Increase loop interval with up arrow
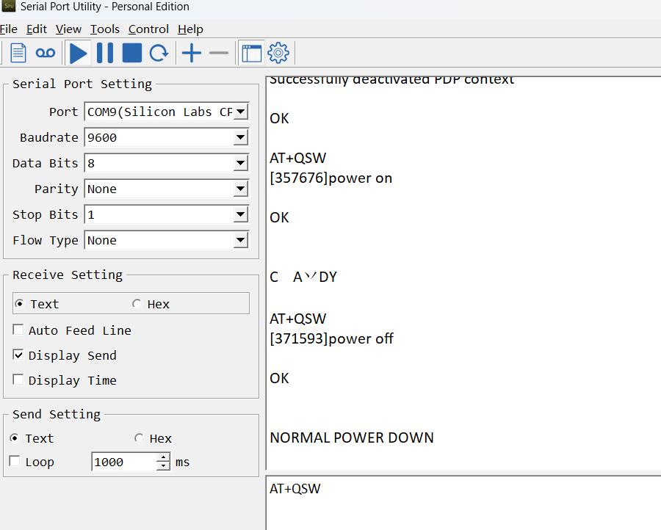The height and width of the screenshot is (530, 661). 163,457
